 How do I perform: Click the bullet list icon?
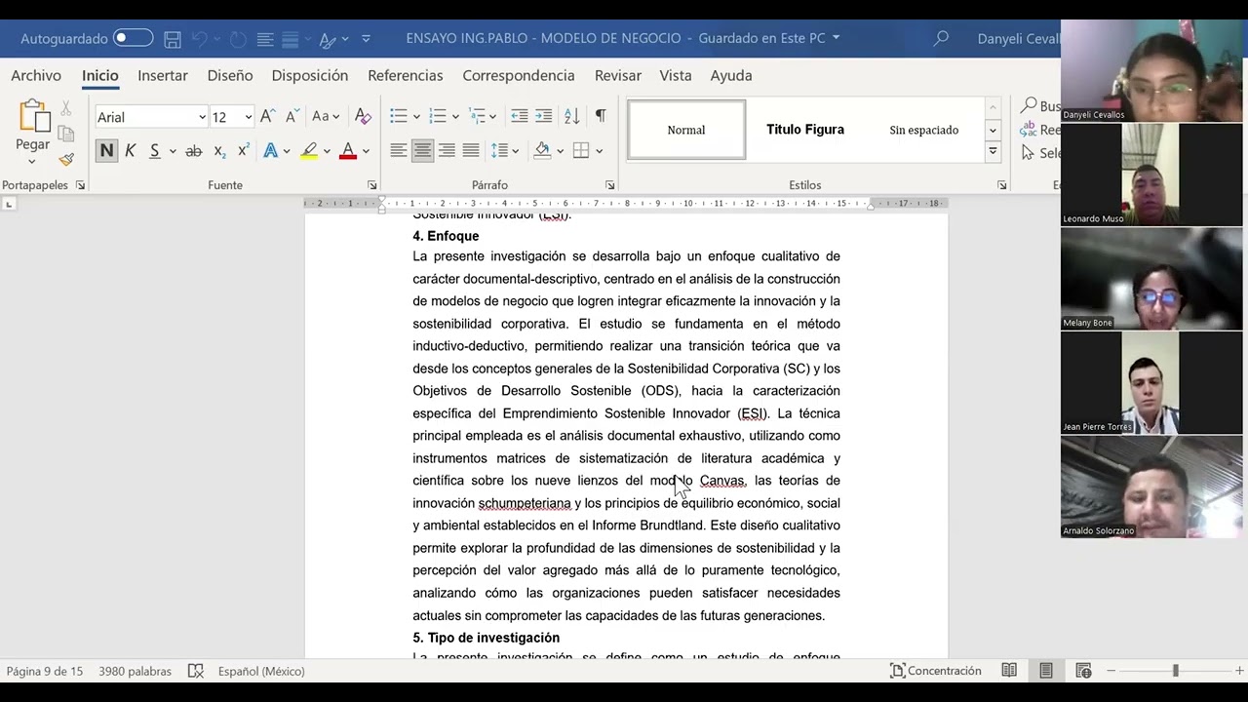(x=398, y=116)
